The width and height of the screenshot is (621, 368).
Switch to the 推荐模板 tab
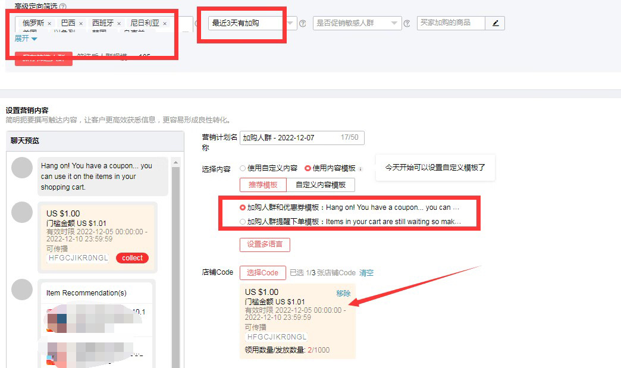coord(263,185)
